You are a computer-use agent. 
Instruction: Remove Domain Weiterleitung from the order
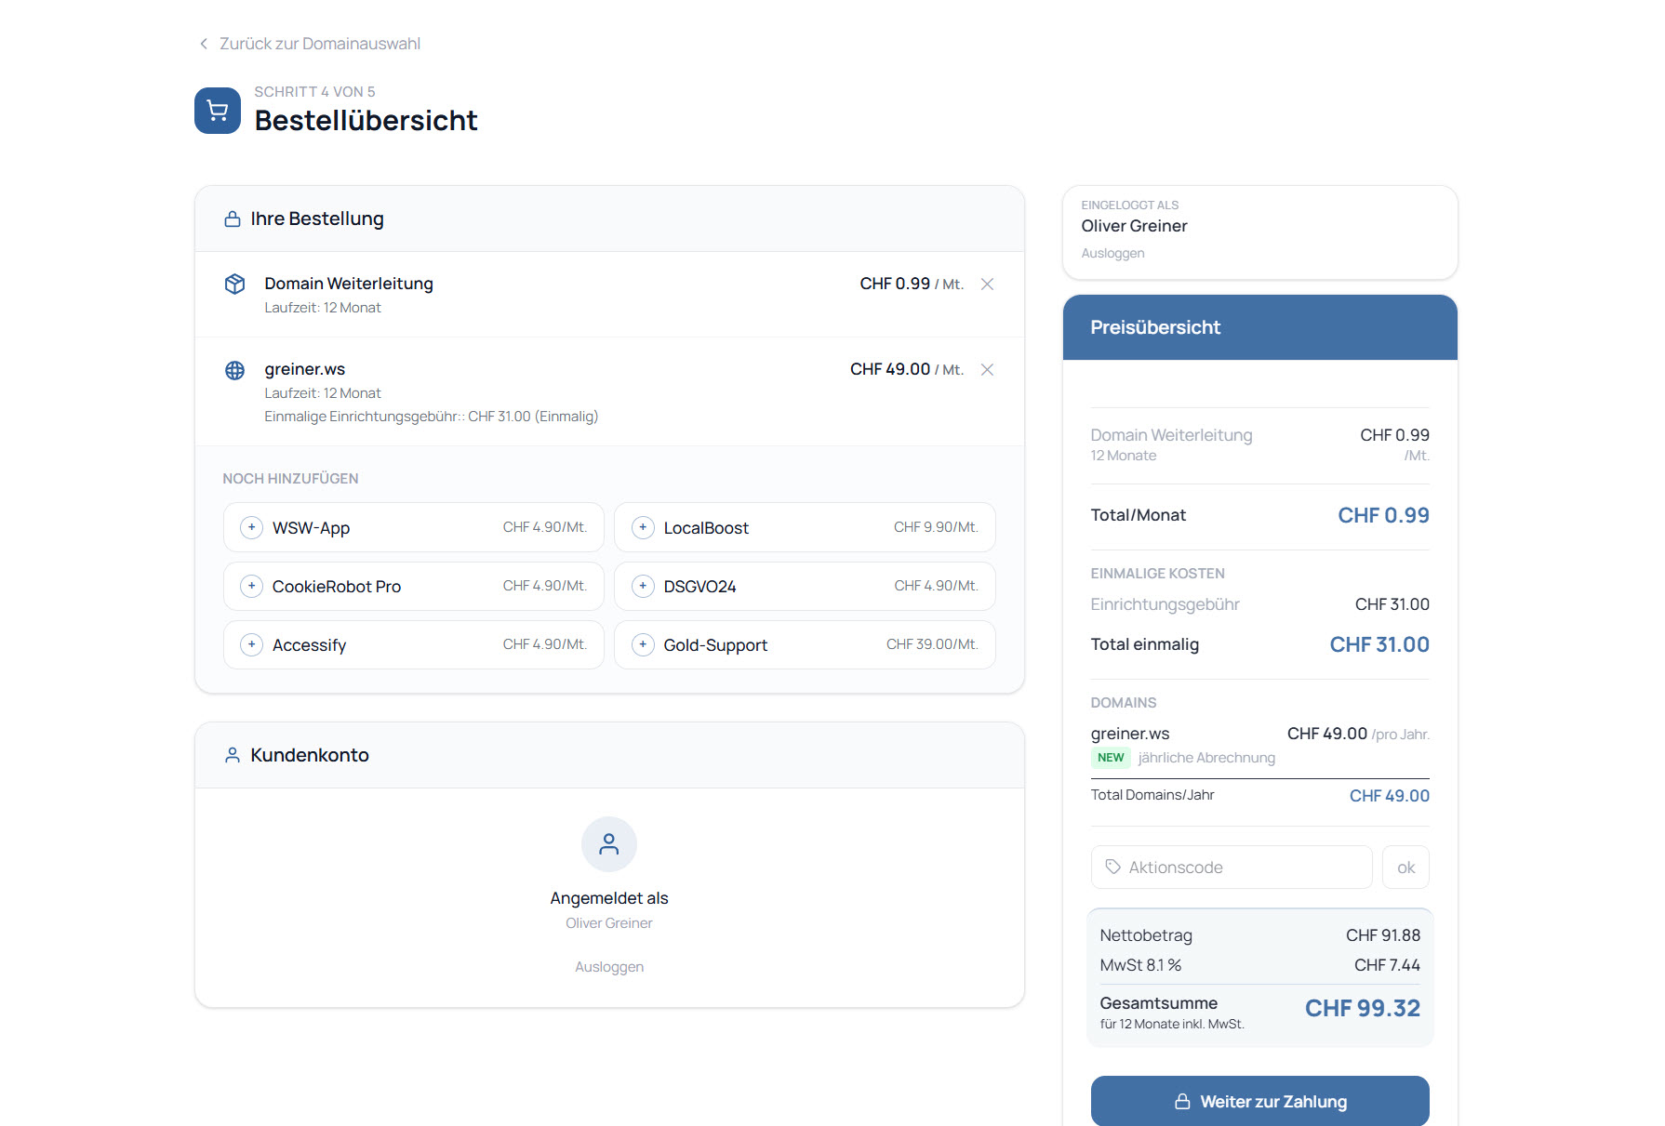[987, 285]
